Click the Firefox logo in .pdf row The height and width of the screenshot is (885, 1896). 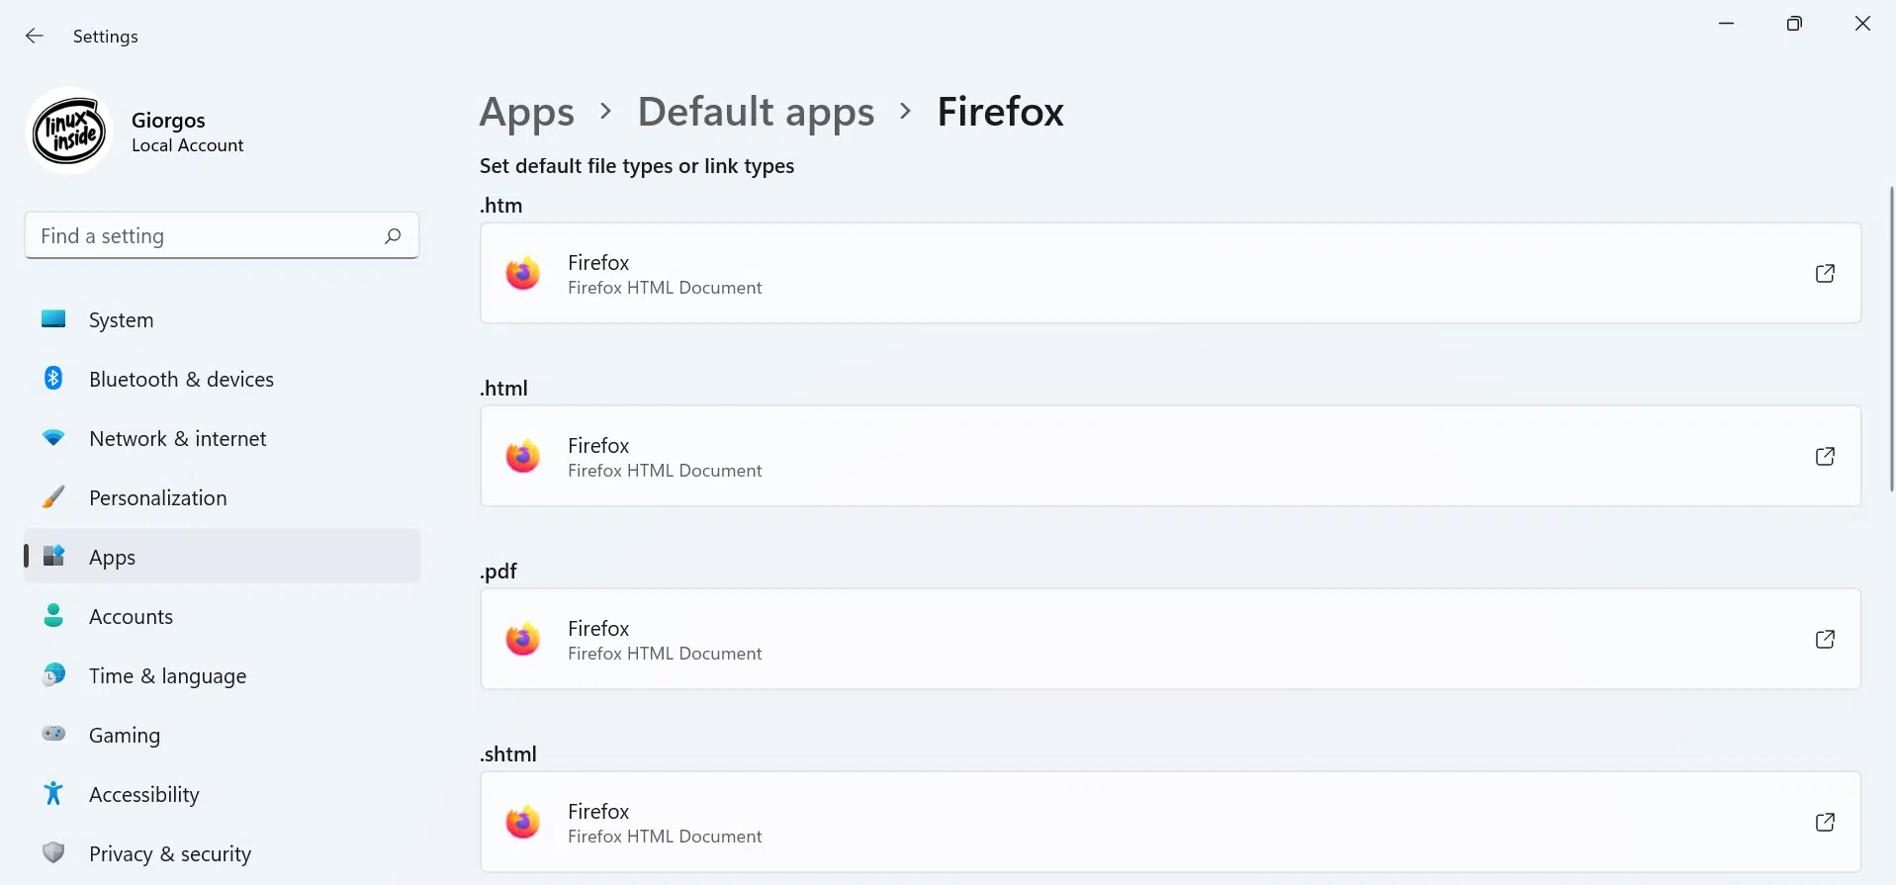(523, 639)
